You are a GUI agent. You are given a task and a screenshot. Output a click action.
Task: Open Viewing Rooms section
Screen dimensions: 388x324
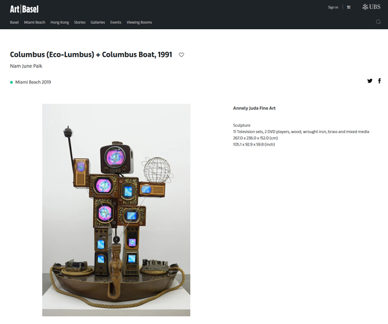pyautogui.click(x=140, y=22)
